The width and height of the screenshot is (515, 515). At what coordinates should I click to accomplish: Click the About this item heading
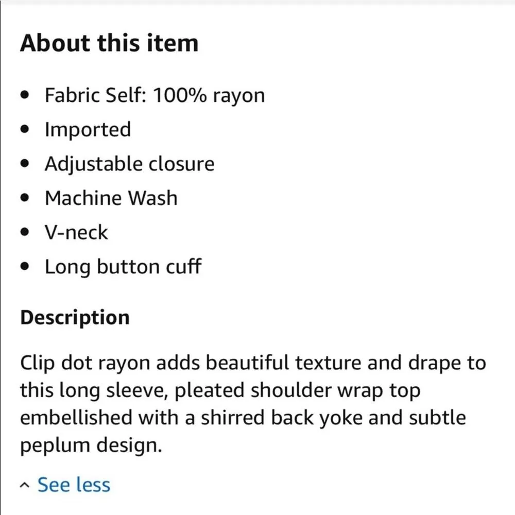(109, 43)
